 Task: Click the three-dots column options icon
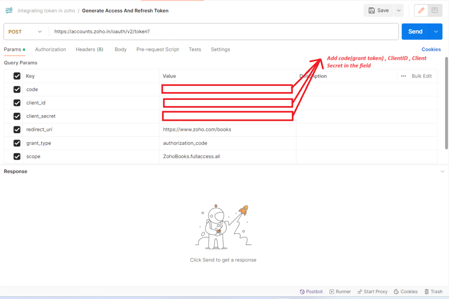coord(403,76)
